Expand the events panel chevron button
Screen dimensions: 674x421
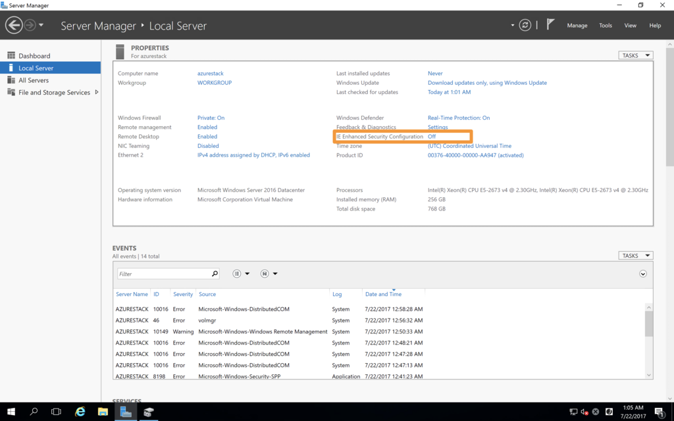[x=643, y=274]
